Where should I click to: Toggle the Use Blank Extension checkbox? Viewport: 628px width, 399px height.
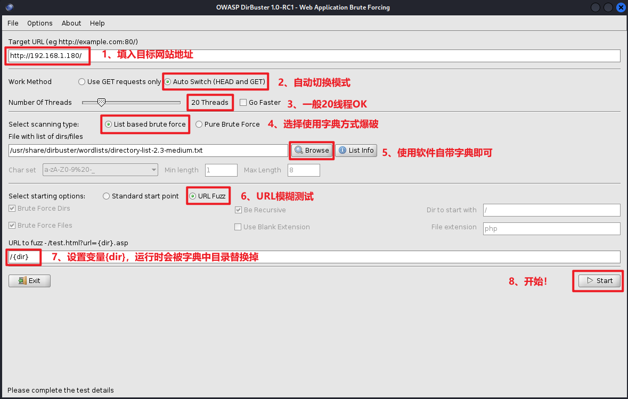238,227
